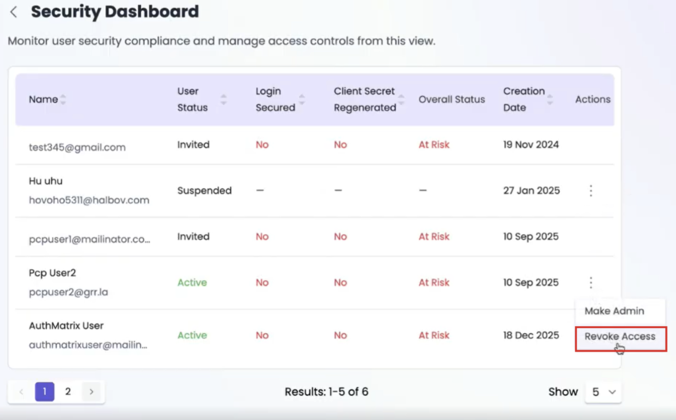The height and width of the screenshot is (420, 676).
Task: Open actions menu for Pcp User2
Action: (591, 283)
